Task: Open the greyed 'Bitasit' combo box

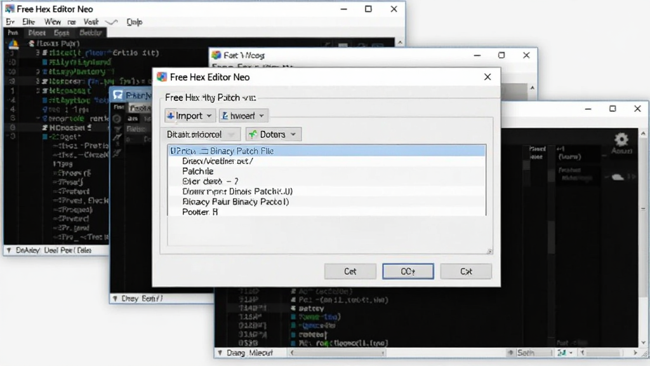Action: click(x=202, y=135)
